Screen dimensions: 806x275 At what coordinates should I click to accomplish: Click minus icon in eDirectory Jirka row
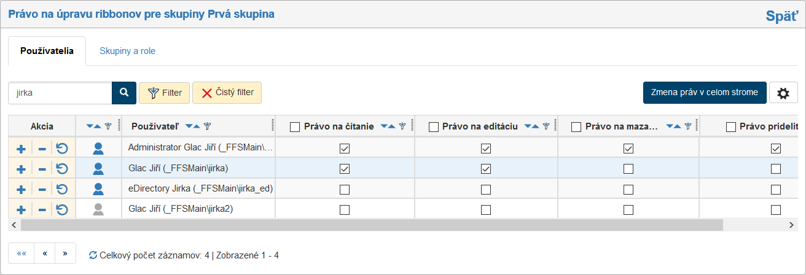coord(42,190)
